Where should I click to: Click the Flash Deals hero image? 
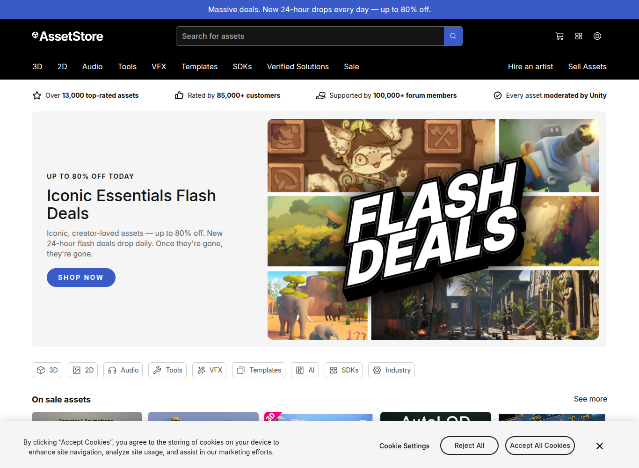tap(433, 229)
